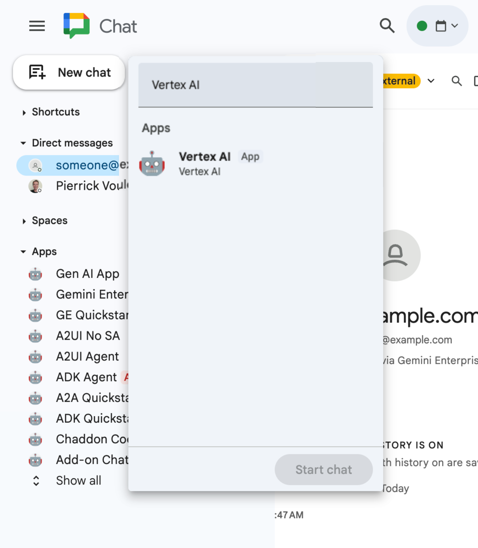Image resolution: width=478 pixels, height=548 pixels.
Task: Expand the Spaces section
Action: (x=24, y=221)
